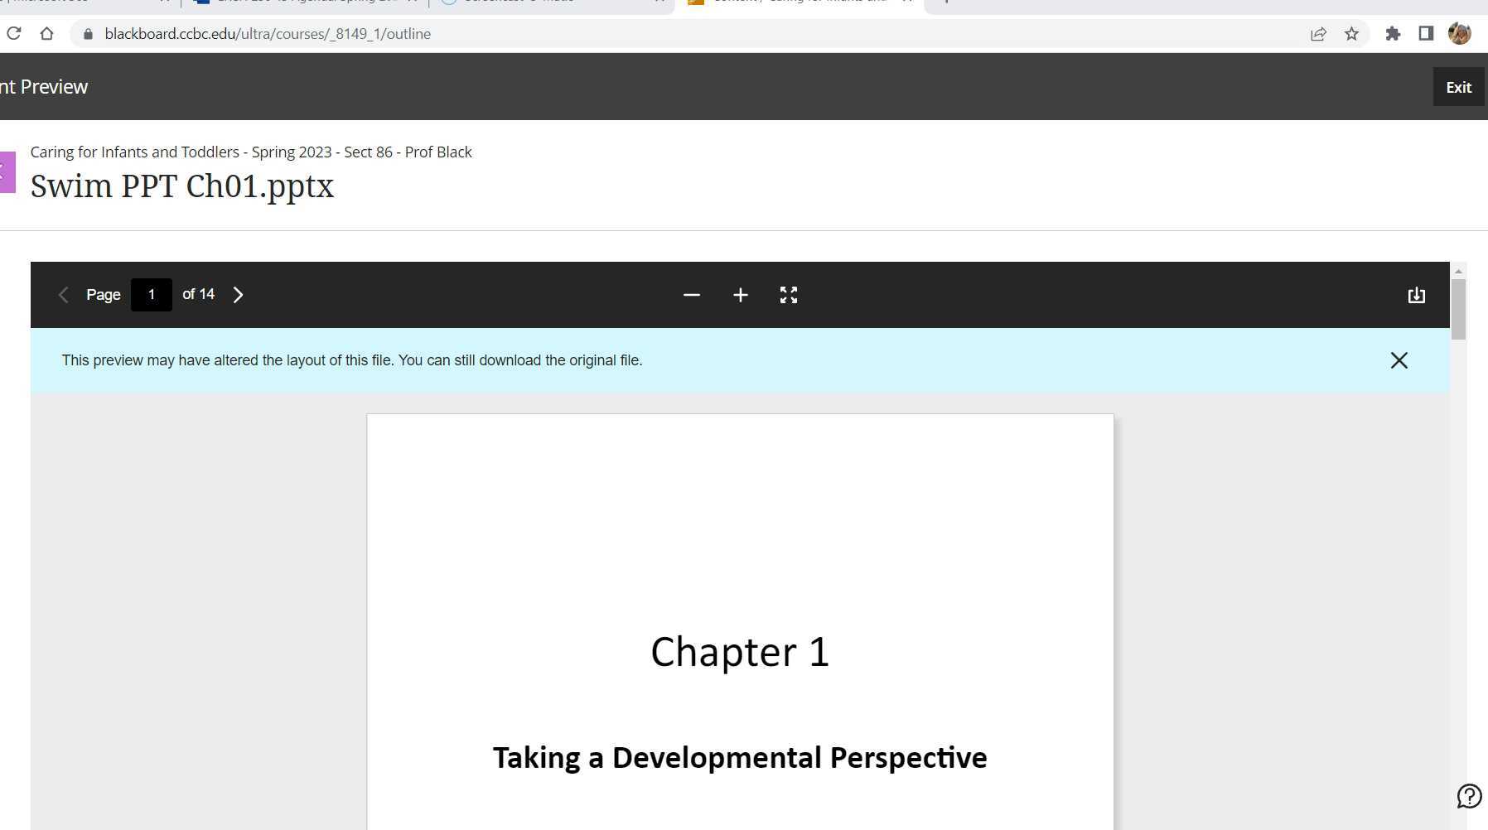This screenshot has width=1488, height=830.
Task: Reload the Blackboard page
Action: [14, 33]
